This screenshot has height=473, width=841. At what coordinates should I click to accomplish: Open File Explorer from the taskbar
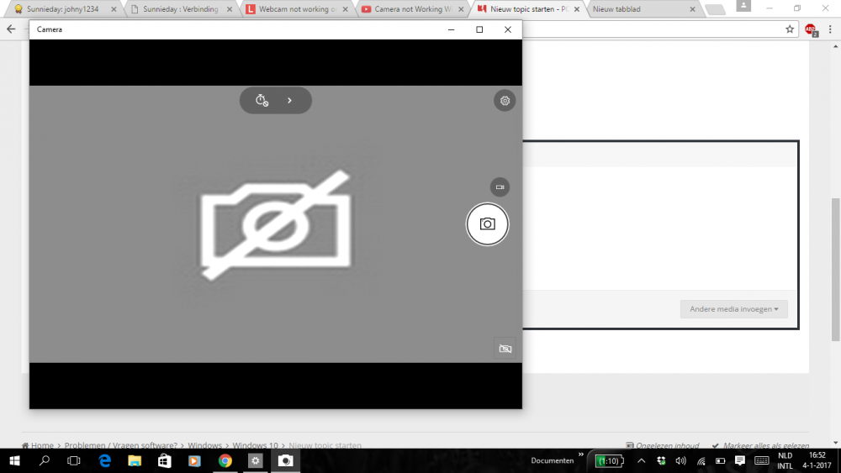[134, 460]
